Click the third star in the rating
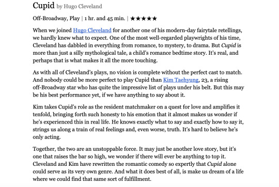Screen dimensions: 279x187 144,19
